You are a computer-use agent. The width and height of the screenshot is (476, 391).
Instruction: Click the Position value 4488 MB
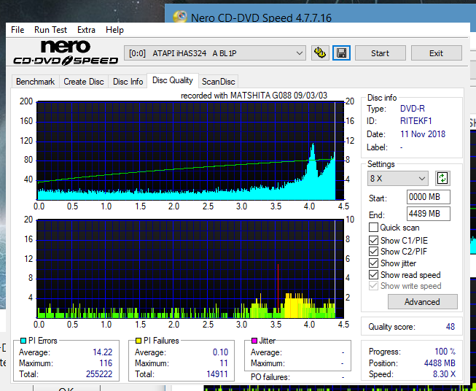tap(440, 363)
